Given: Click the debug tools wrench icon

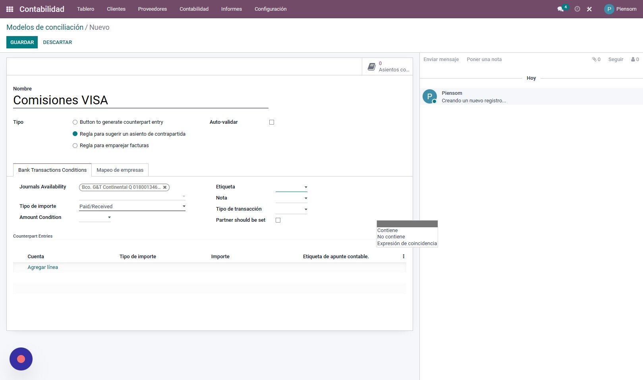Looking at the screenshot, I should click(589, 9).
